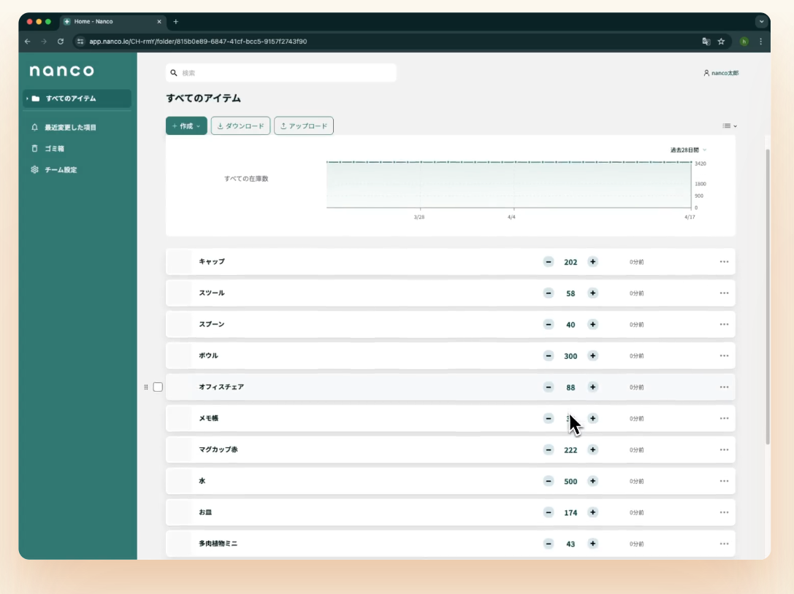The image size is (794, 594).
Task: Open the 作成 create dropdown
Action: pyautogui.click(x=186, y=126)
